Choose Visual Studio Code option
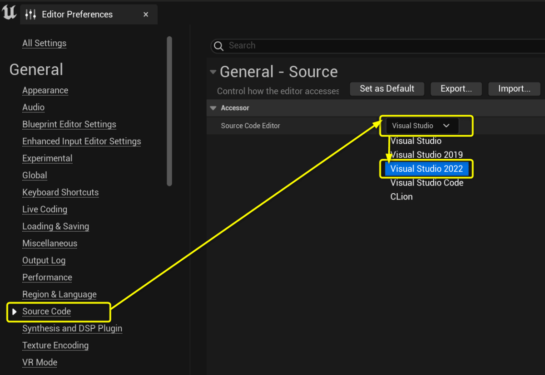545x375 pixels. 426,183
